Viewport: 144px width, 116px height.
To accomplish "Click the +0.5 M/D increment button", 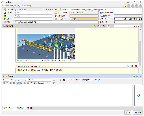I will tap(129, 19).
